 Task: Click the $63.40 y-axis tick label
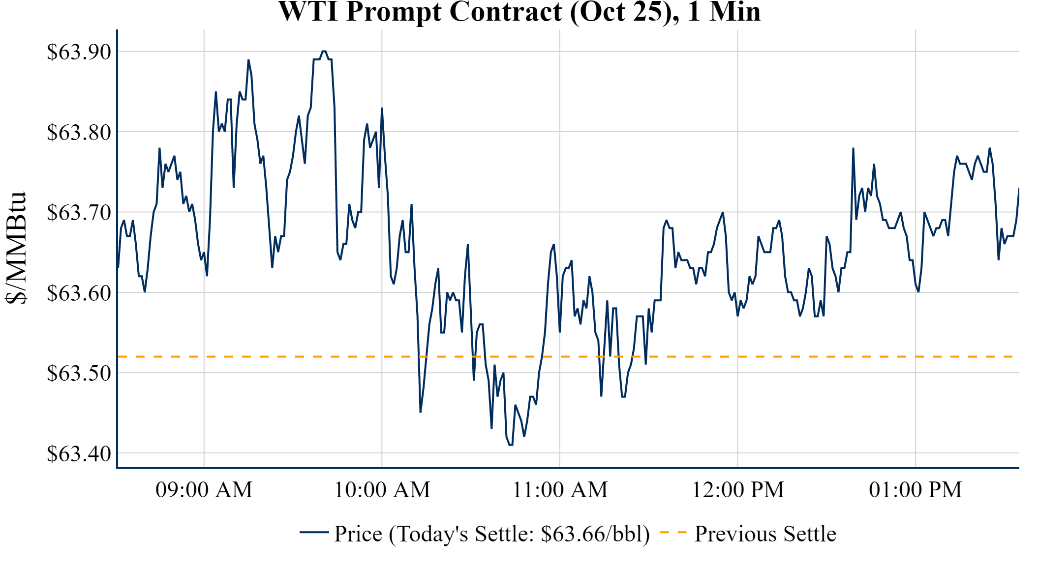click(79, 453)
